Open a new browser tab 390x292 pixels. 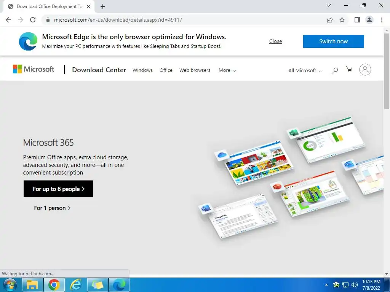click(x=103, y=7)
